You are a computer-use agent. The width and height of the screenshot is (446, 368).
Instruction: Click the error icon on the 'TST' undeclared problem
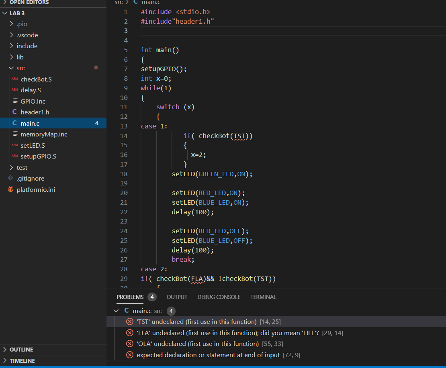(129, 321)
